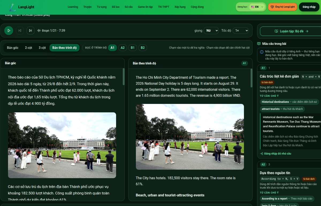Open Xếp hạng leaderboard
This screenshot has height=206, width=321.
point(180,7)
